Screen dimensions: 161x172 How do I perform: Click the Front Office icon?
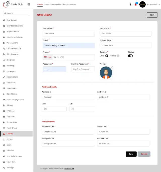click(x=4, y=128)
